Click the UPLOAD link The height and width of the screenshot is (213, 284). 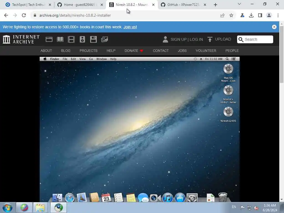[223, 39]
